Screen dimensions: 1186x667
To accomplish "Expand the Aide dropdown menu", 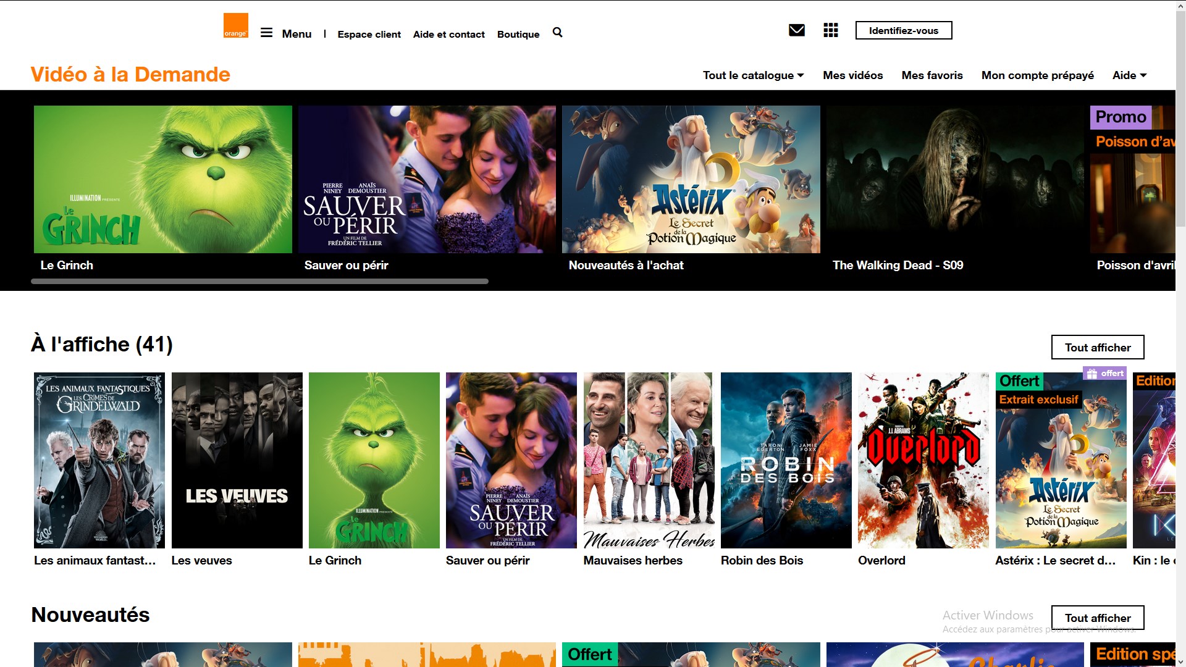I will 1129,75.
